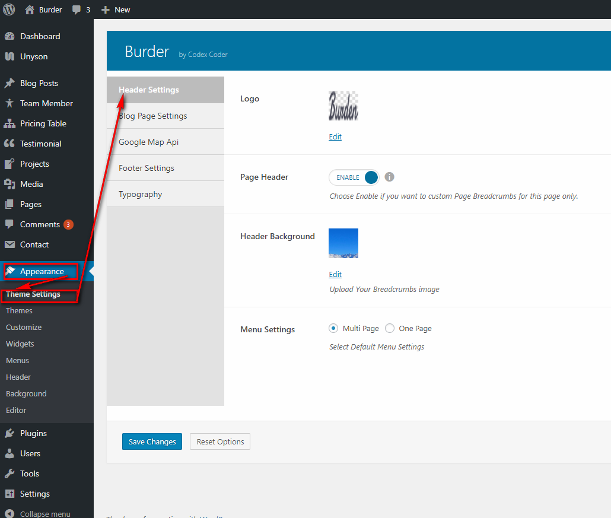Screen dimensions: 611x518
Task: Click the Users person icon
Action: point(9,453)
